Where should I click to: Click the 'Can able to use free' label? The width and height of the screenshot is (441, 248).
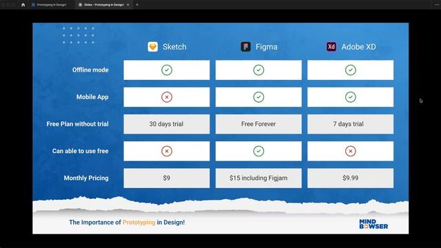[80, 151]
